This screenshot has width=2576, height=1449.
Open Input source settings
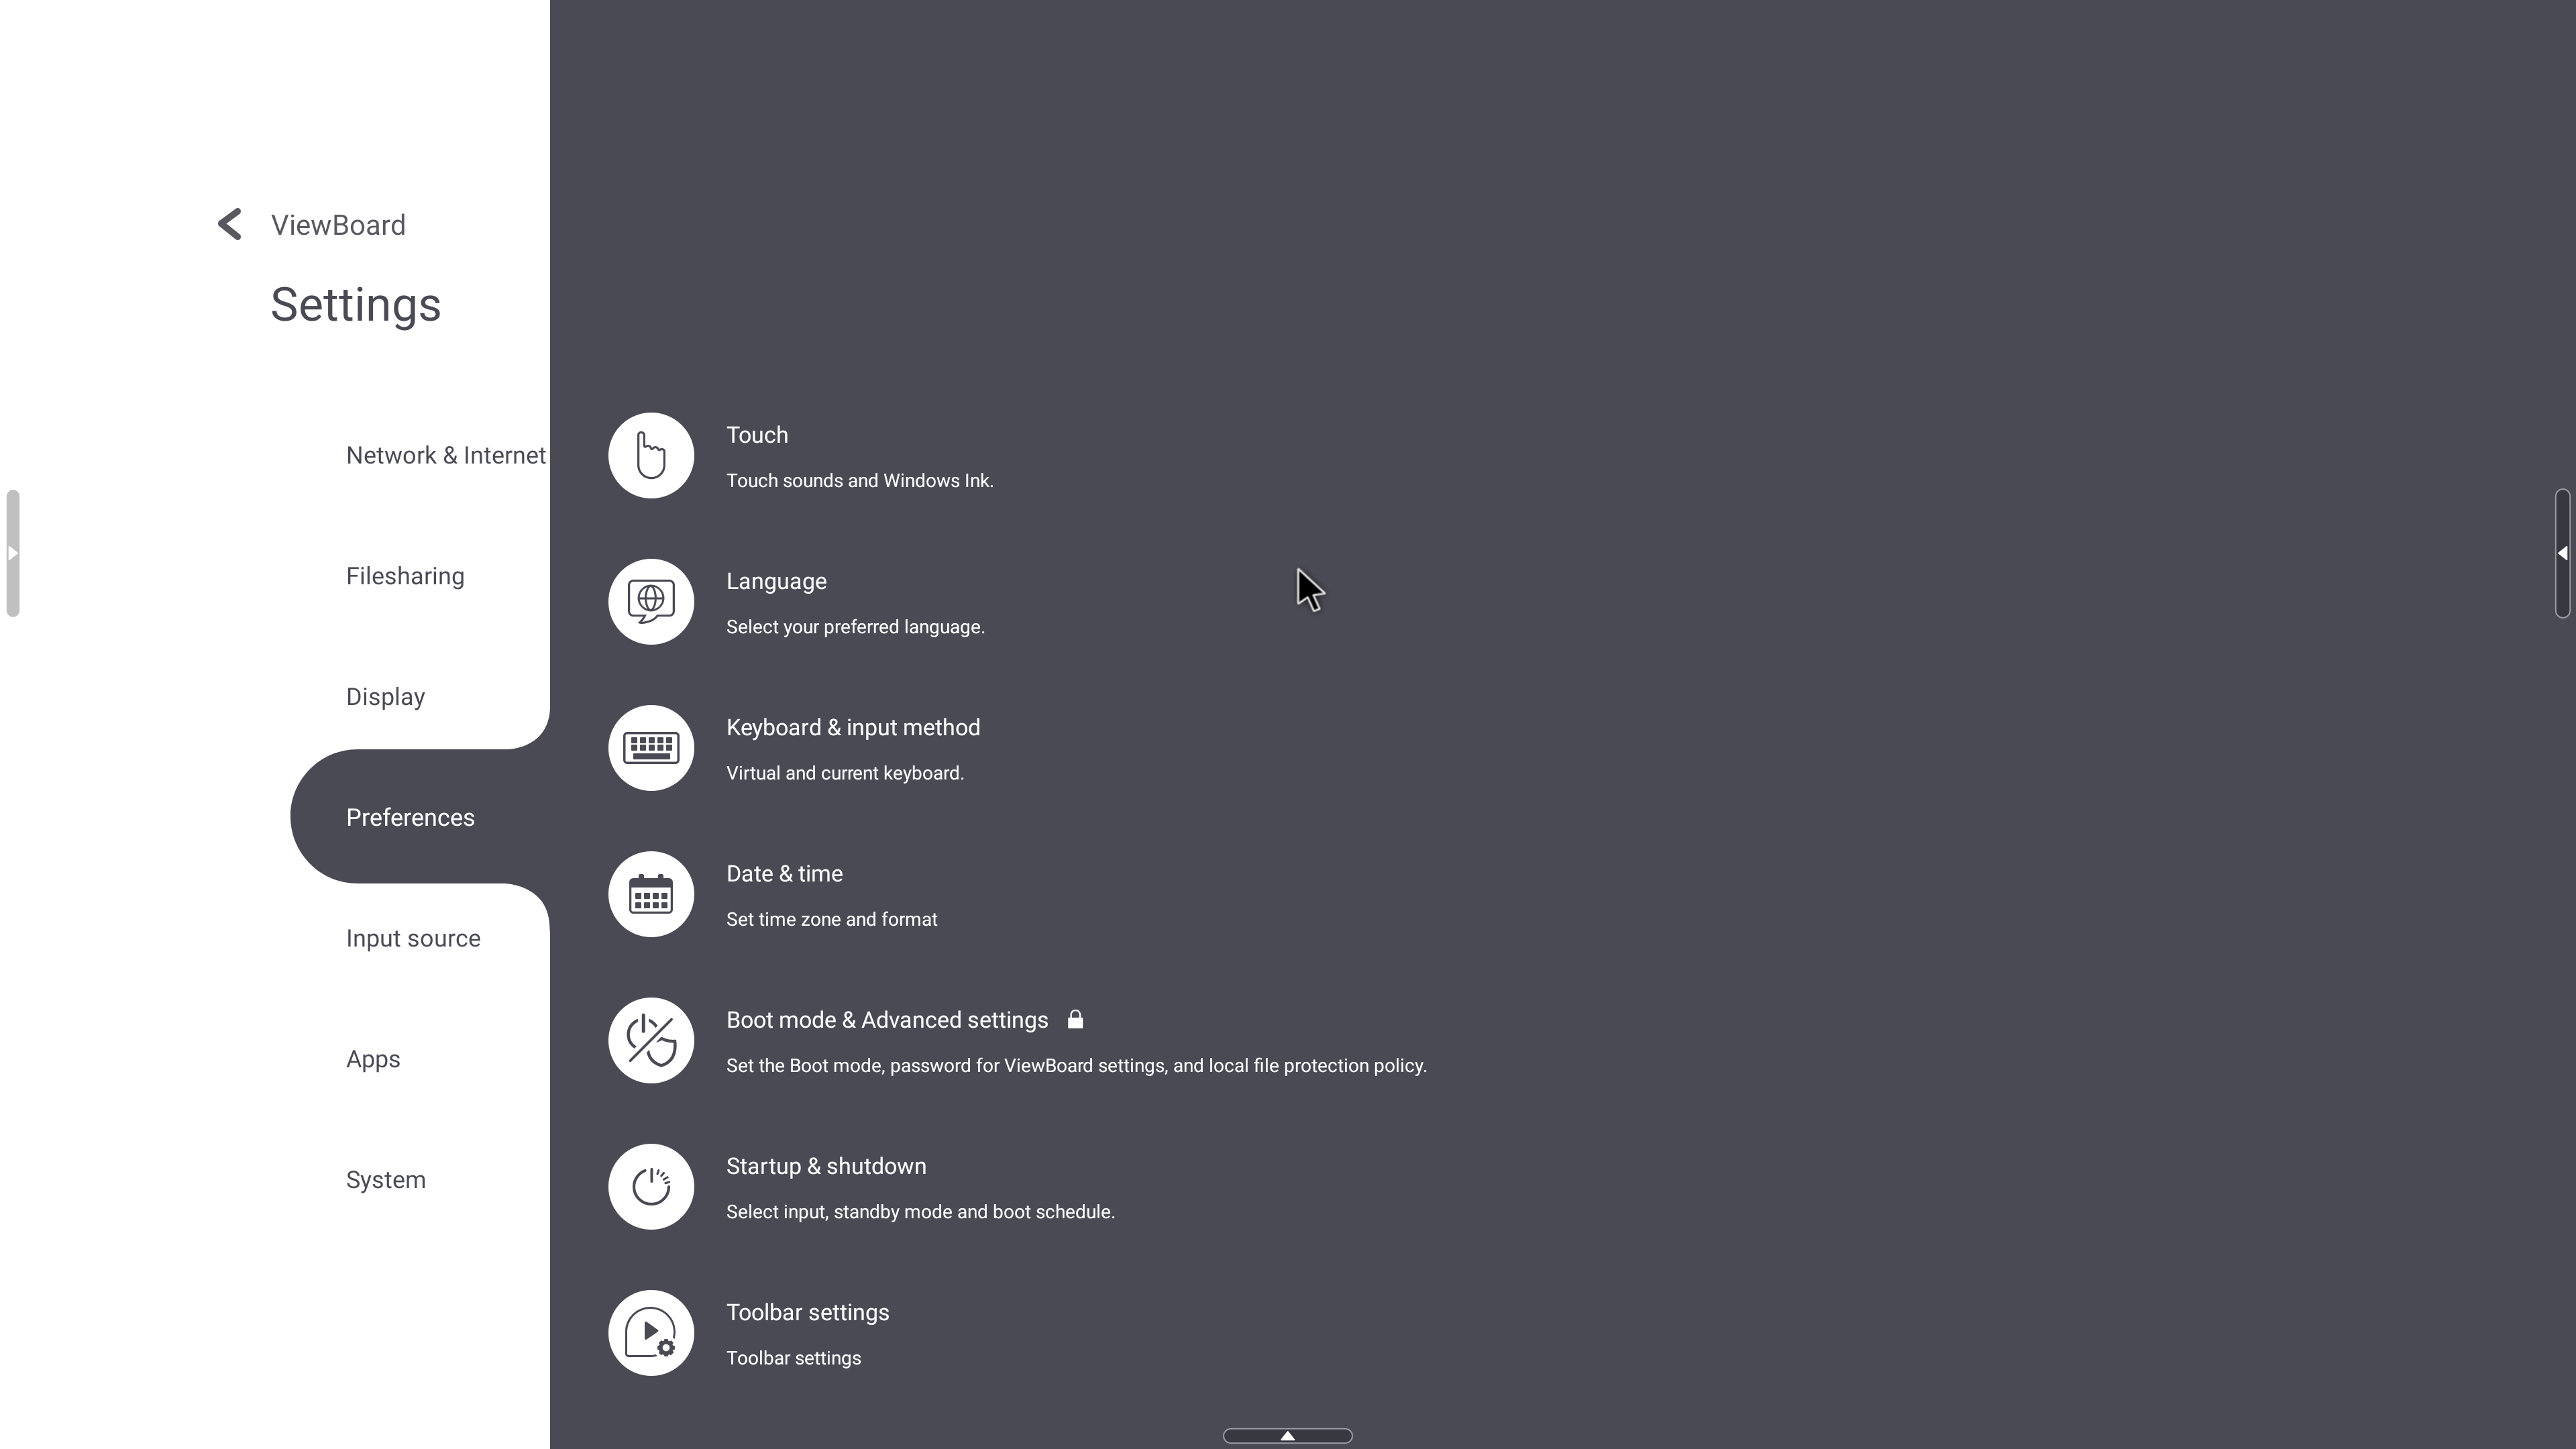click(x=414, y=938)
